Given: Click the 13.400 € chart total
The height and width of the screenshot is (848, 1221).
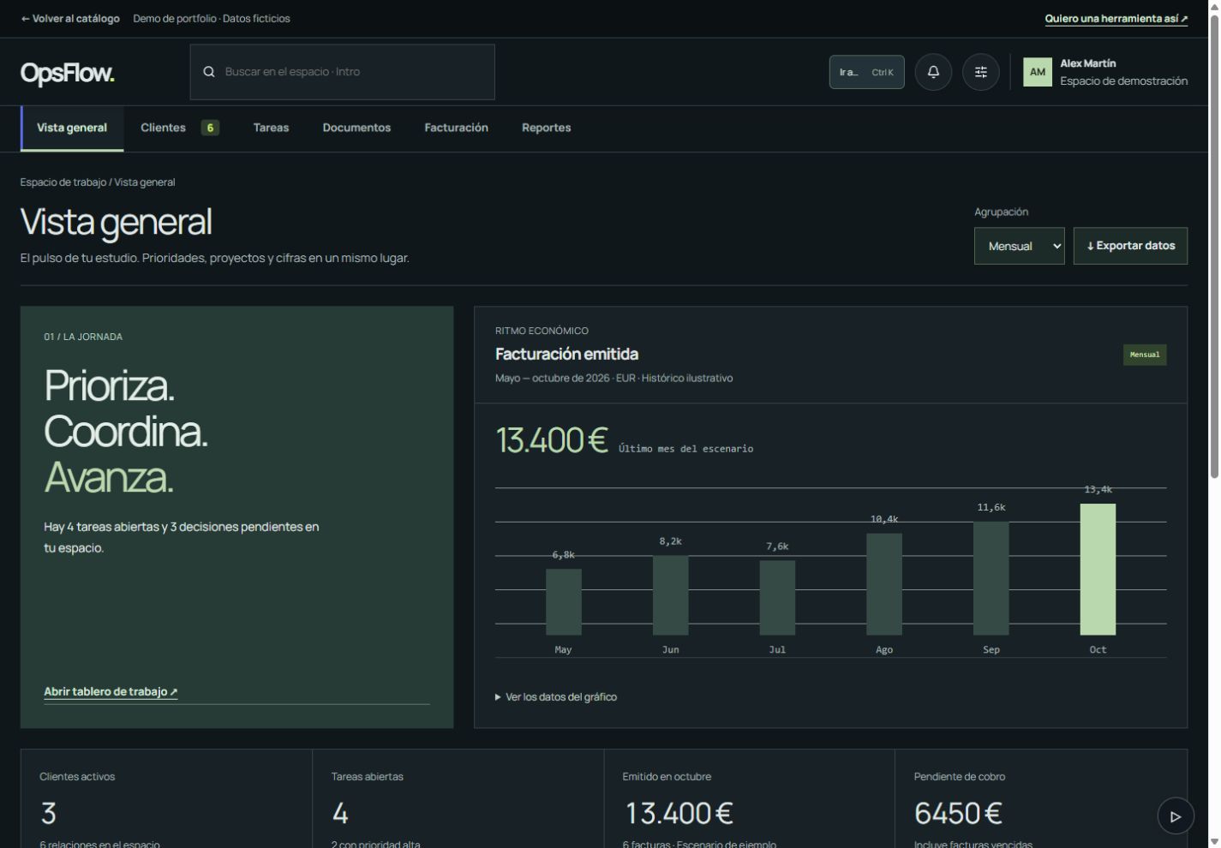Looking at the screenshot, I should click(552, 440).
